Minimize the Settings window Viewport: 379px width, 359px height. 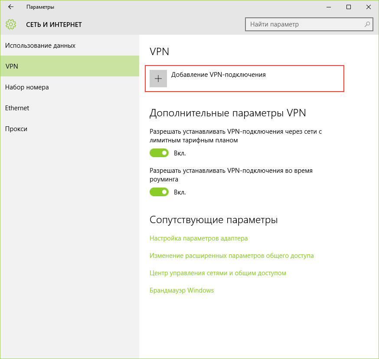pos(329,7)
